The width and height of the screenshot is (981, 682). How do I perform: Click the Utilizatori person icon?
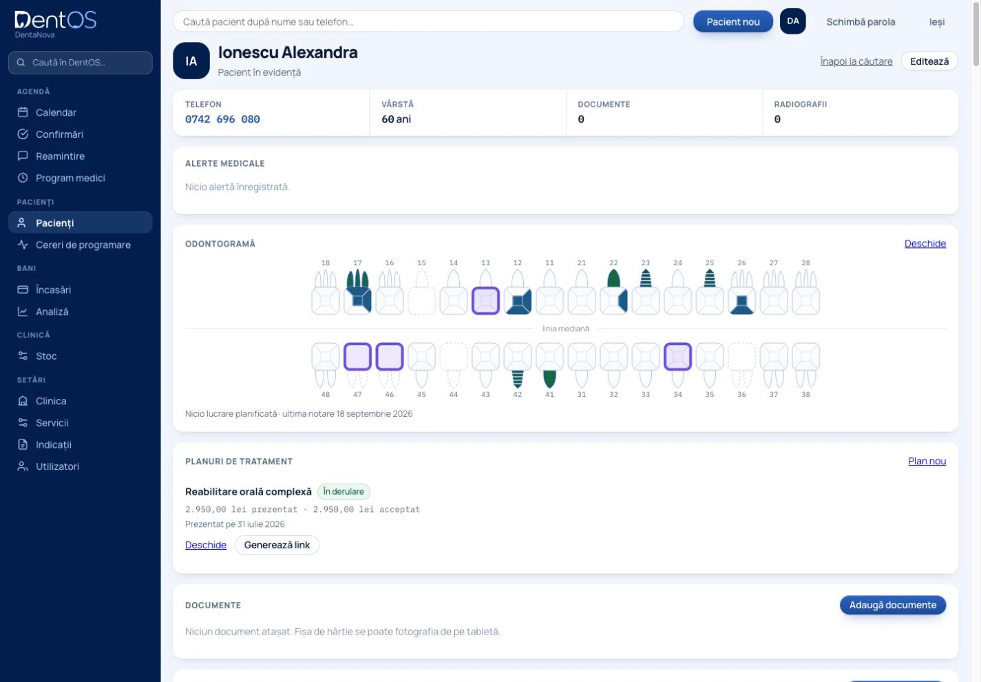coord(23,466)
